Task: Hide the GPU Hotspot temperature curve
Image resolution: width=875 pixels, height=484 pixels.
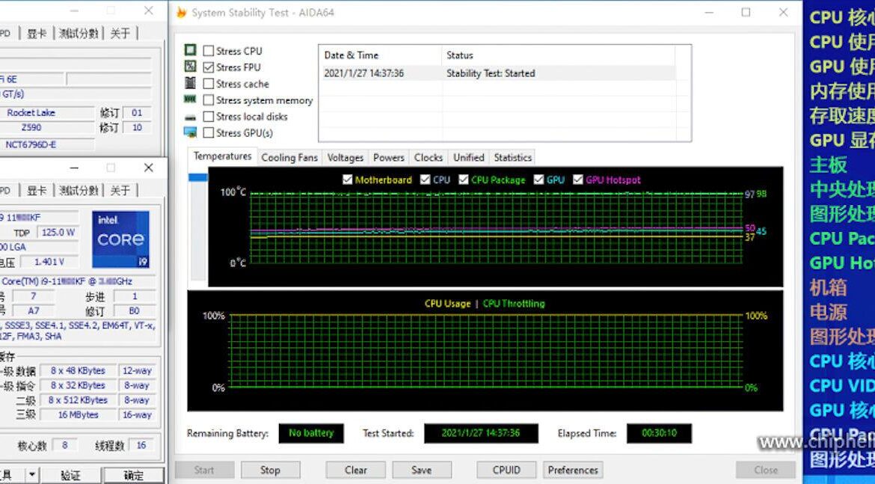Action: point(577,180)
